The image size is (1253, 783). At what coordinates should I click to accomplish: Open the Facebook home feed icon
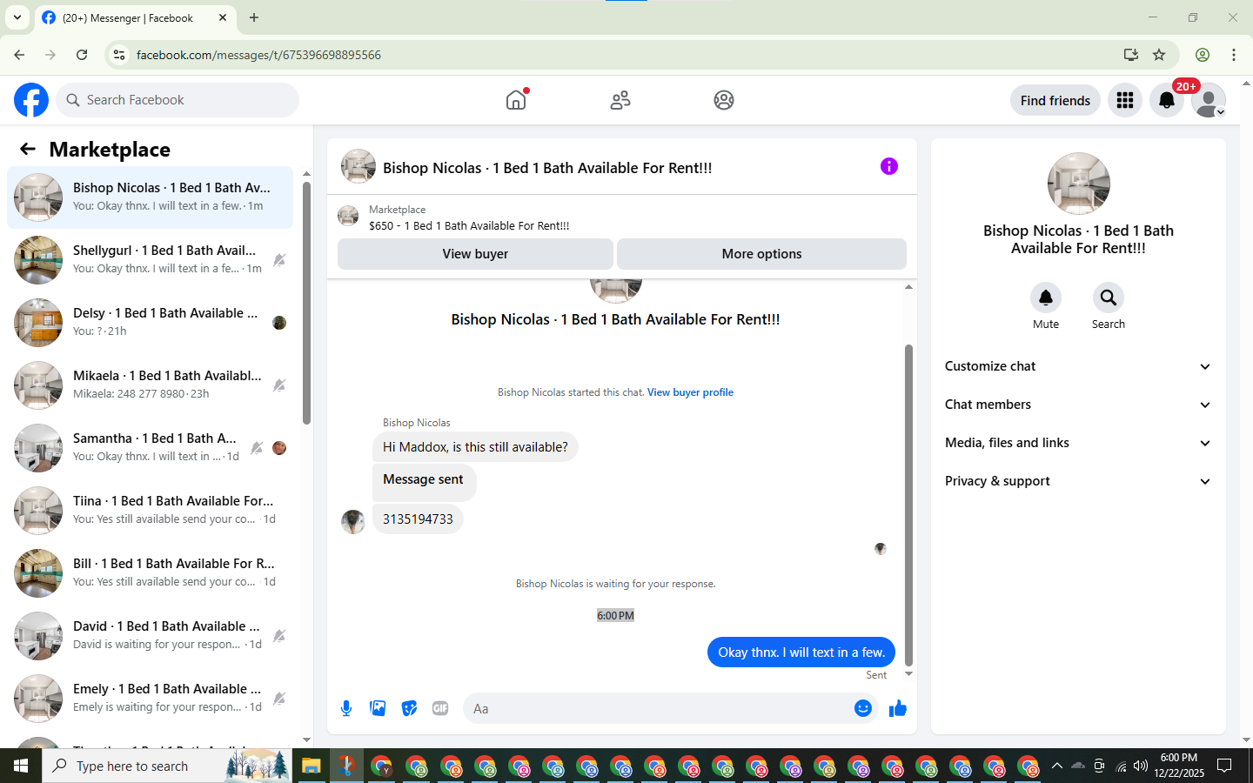pos(517,100)
